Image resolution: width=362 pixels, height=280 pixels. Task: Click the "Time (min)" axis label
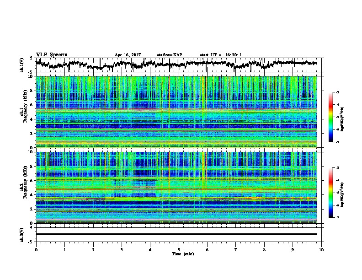point(183,254)
